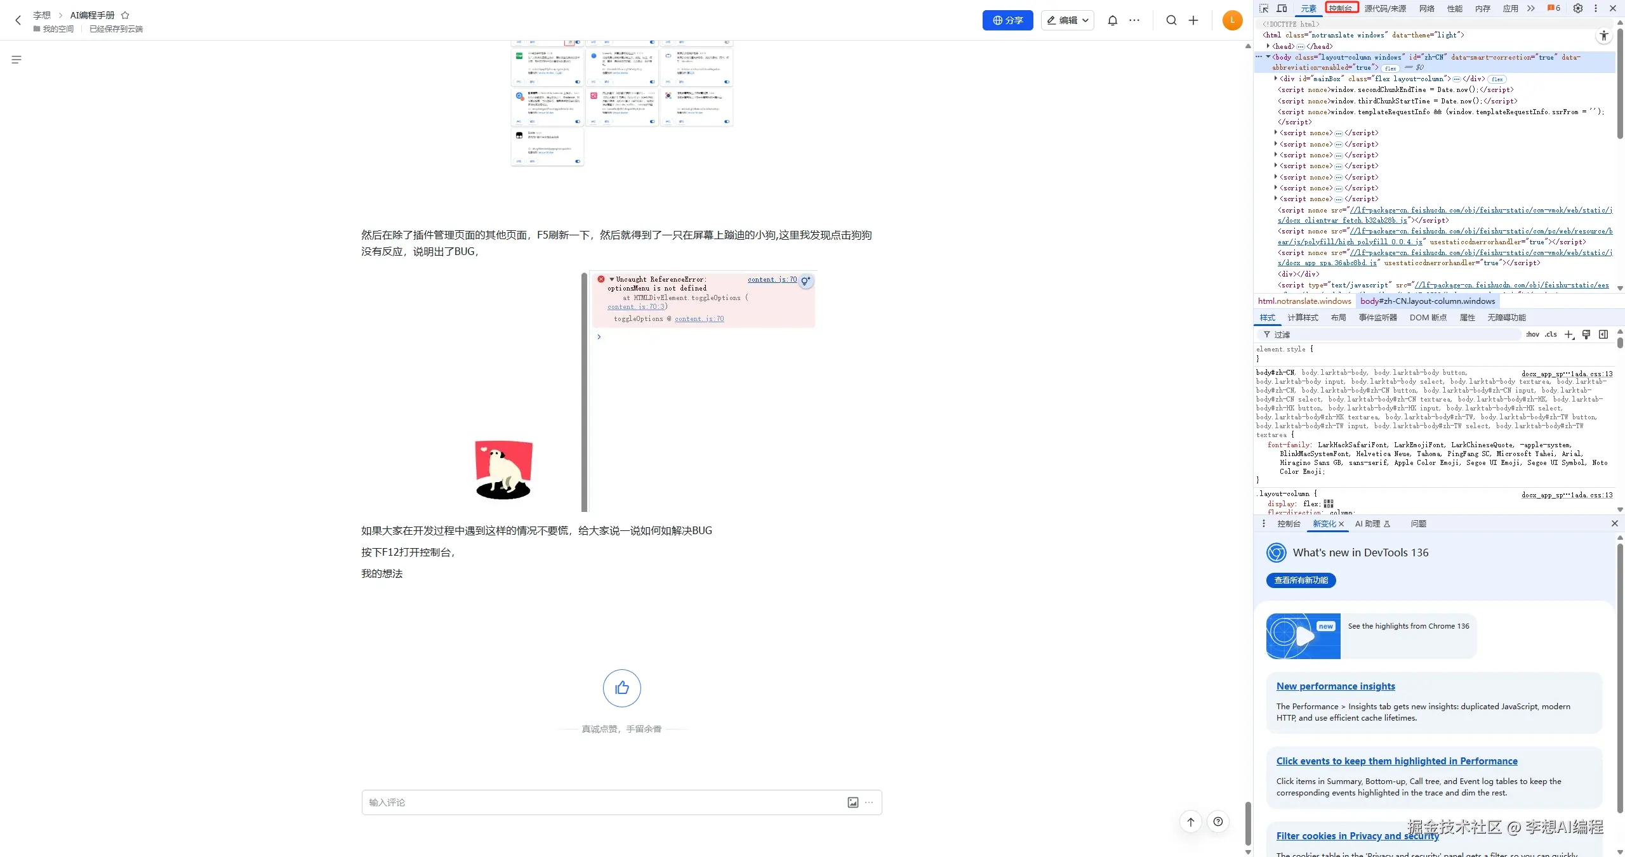Viewport: 1625px width, 857px height.
Task: Open DevTools settings gear
Action: pyautogui.click(x=1577, y=8)
